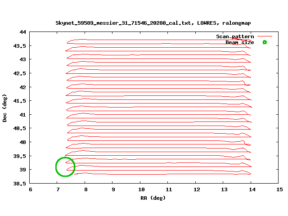Click the plot title text at top

click(153, 23)
